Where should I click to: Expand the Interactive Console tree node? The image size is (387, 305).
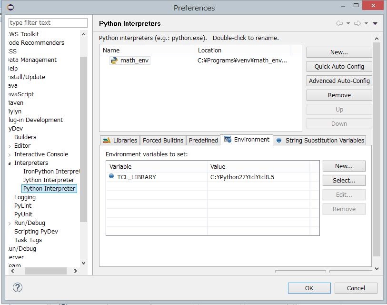point(10,154)
